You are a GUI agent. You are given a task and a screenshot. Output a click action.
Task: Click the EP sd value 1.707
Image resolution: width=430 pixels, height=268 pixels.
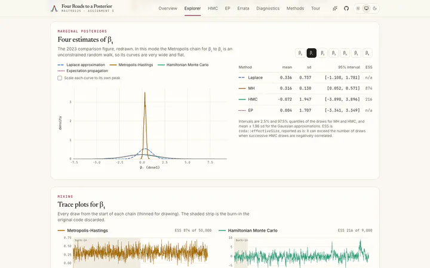pos(305,110)
